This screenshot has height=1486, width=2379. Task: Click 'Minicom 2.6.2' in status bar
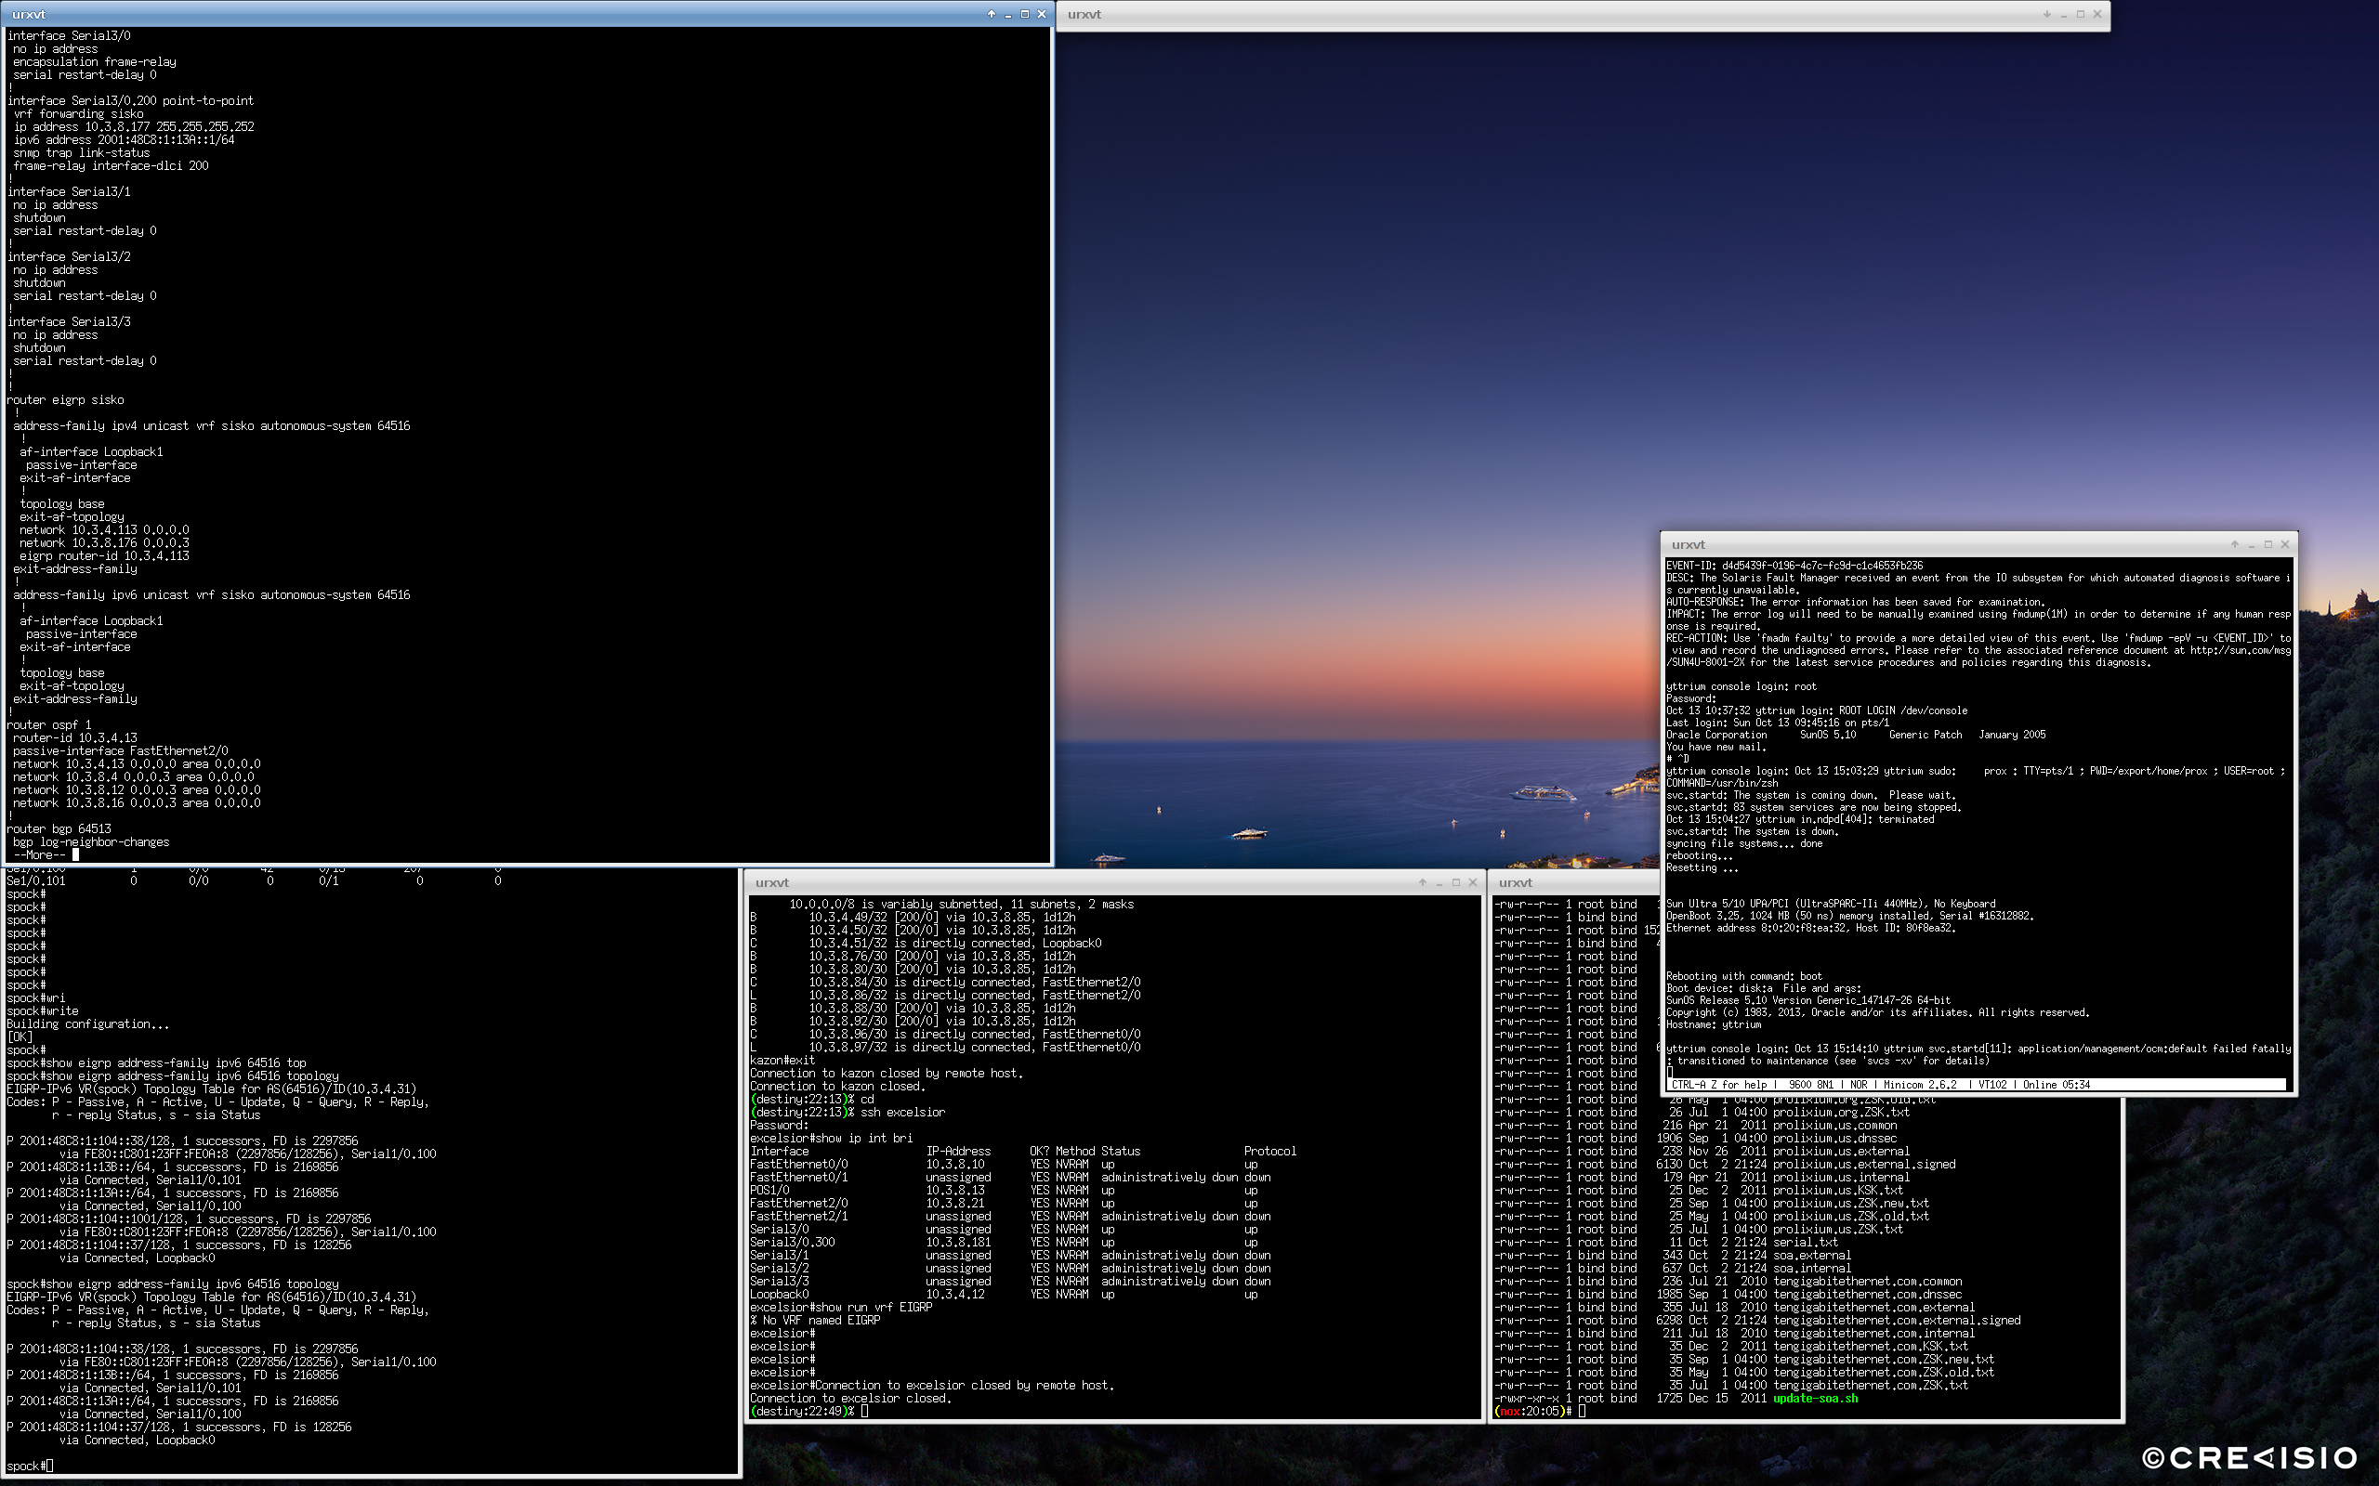[1920, 1085]
